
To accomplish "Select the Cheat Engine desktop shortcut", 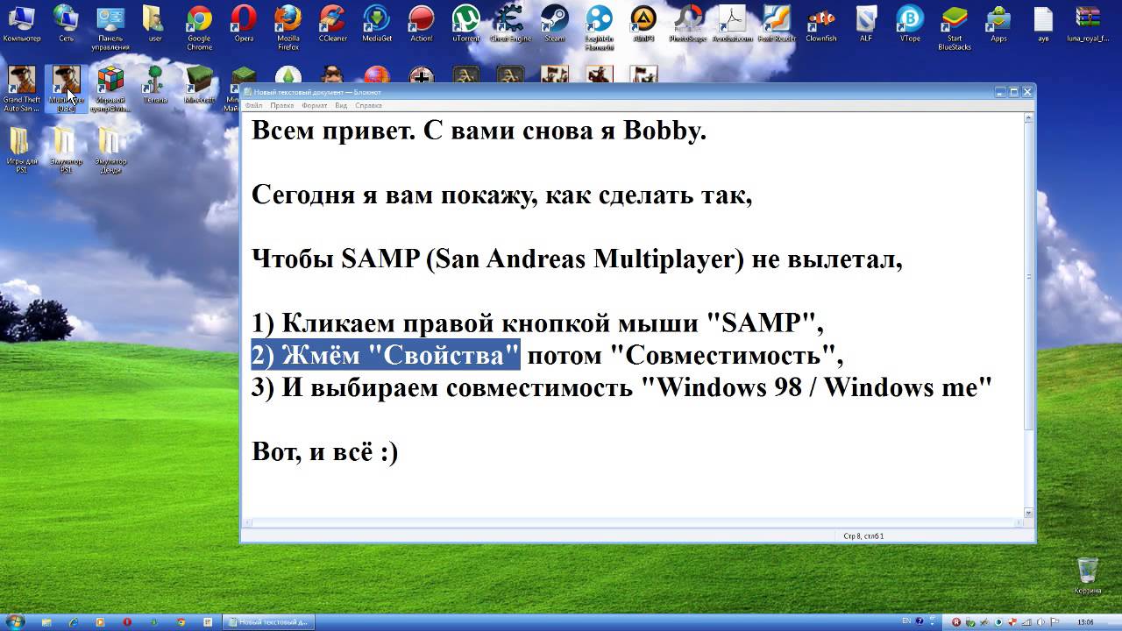I will point(510,24).
